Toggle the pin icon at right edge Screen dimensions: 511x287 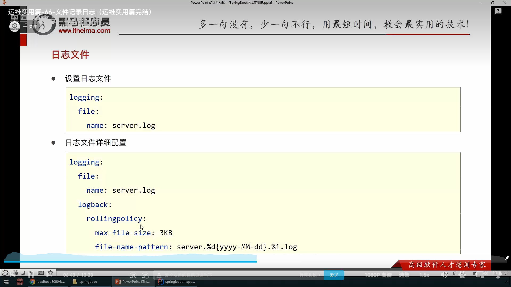pos(507,258)
